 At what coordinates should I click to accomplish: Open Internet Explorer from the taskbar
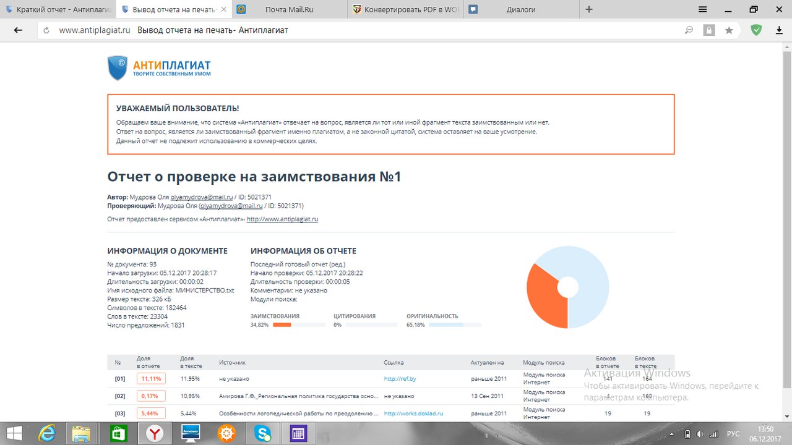click(46, 433)
